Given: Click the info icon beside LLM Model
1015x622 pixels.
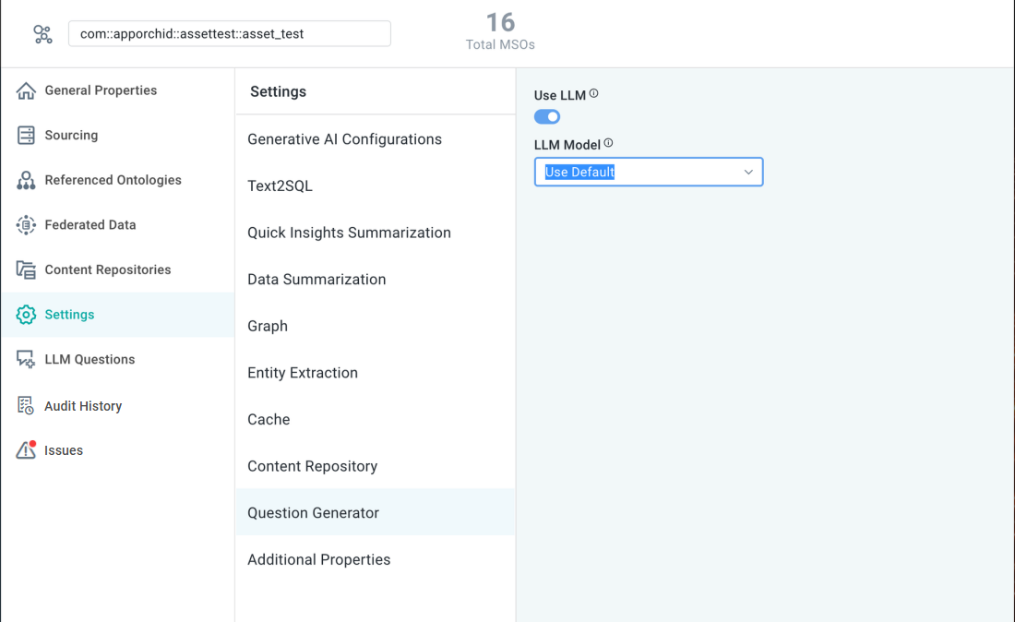Looking at the screenshot, I should [x=608, y=143].
